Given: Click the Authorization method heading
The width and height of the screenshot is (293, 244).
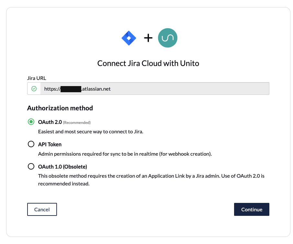Looking at the screenshot, I should click(x=60, y=108).
